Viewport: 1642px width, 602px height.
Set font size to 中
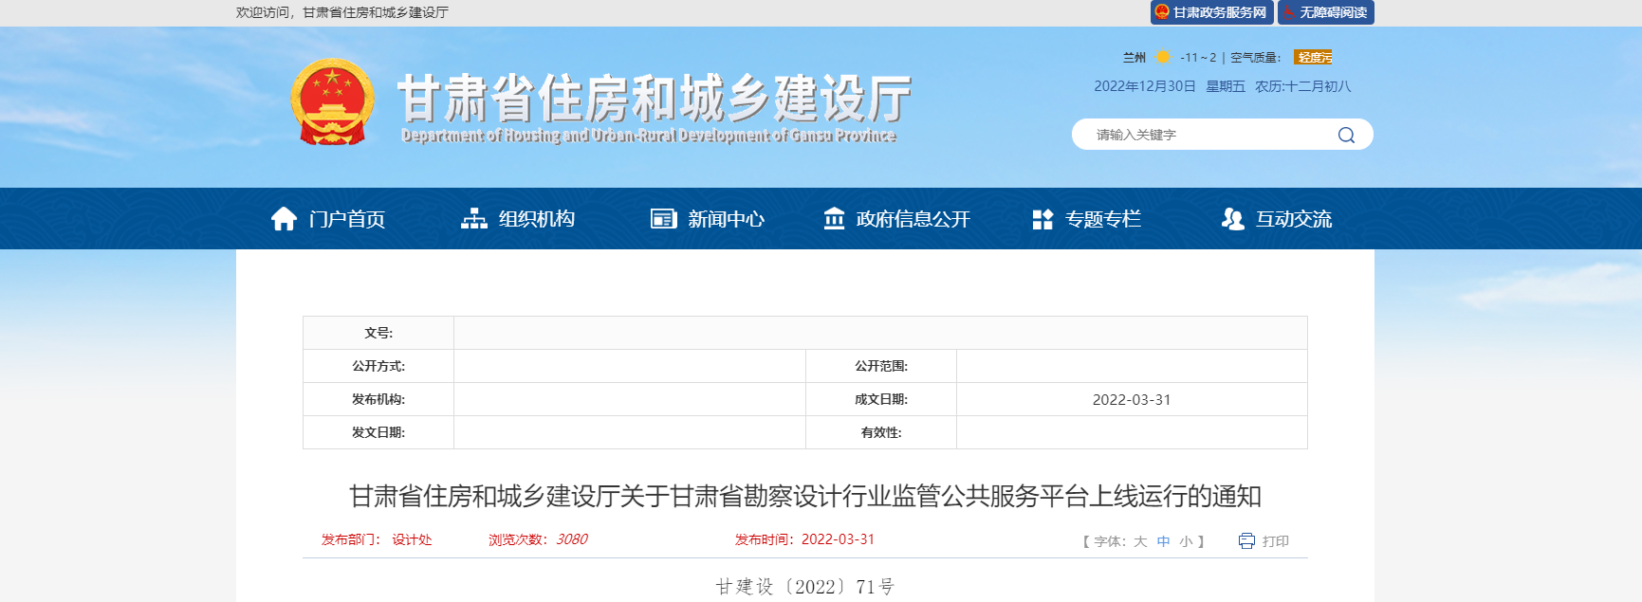point(1163,541)
